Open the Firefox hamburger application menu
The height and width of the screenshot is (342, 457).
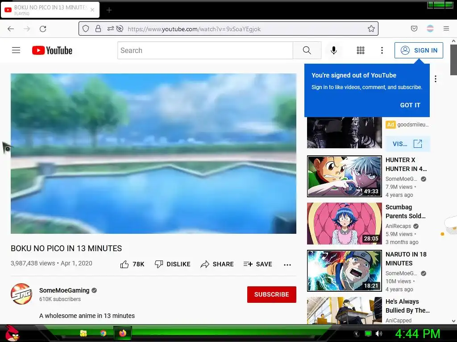point(446,28)
